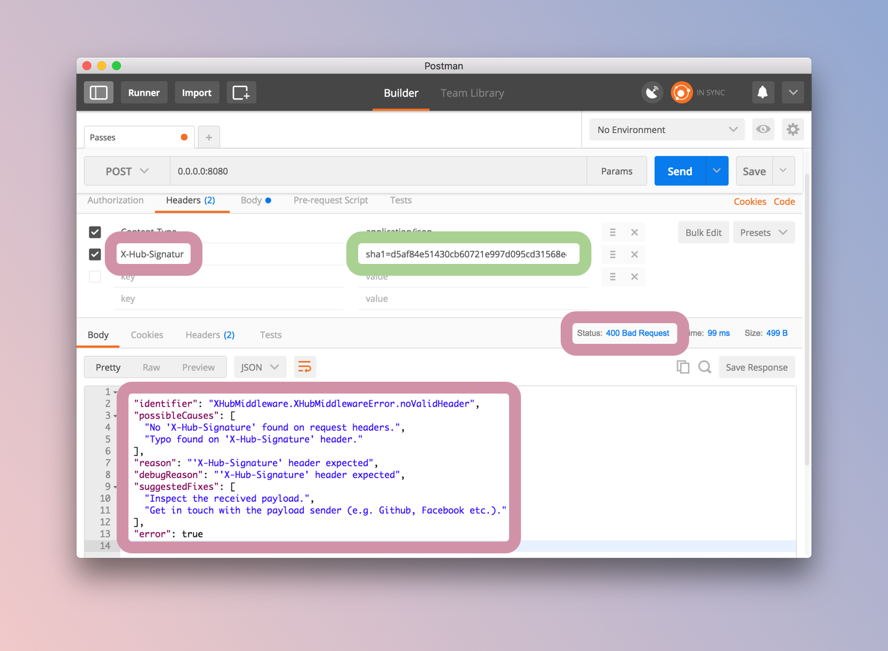
Task: Open the Code link
Action: tap(784, 201)
